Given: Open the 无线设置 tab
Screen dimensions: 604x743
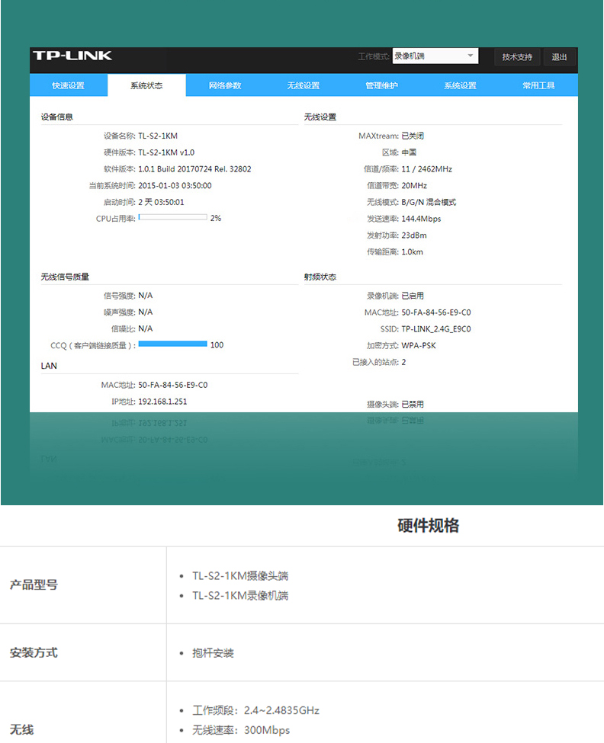Looking at the screenshot, I should [x=304, y=85].
